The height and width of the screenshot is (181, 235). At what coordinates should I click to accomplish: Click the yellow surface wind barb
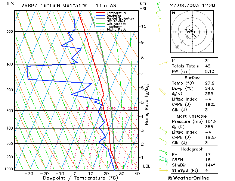click(x=164, y=170)
